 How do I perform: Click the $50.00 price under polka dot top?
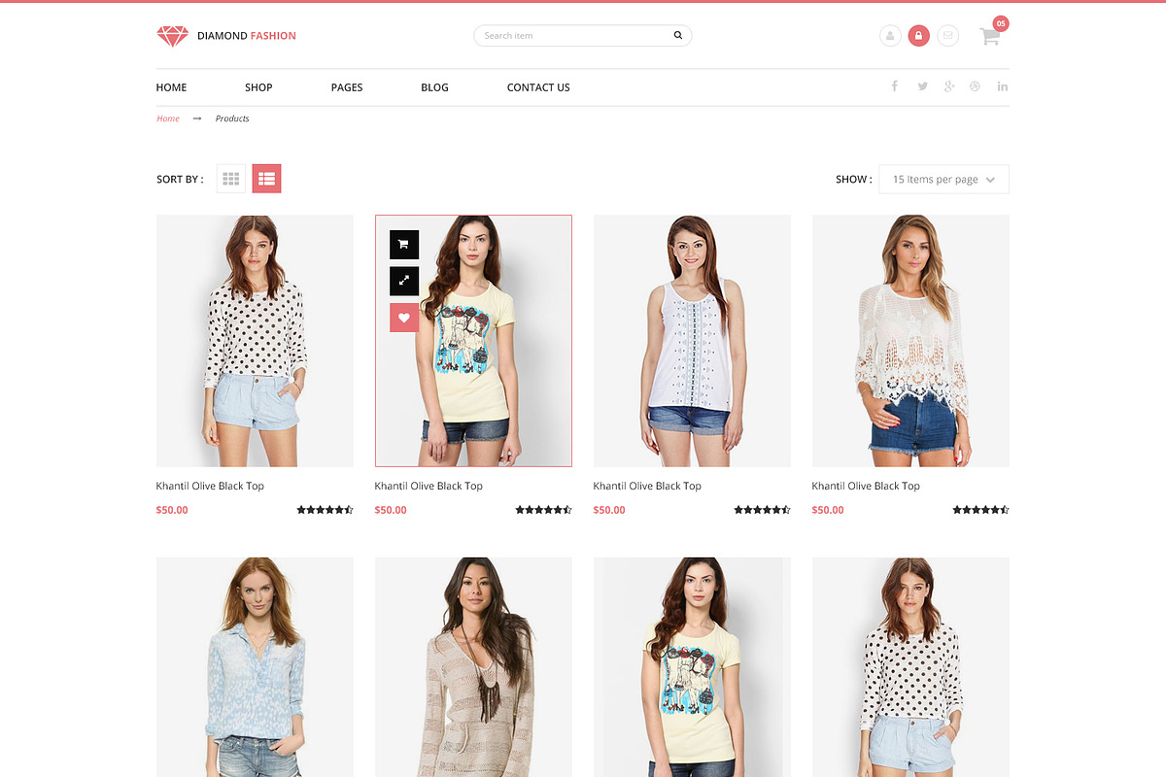(x=172, y=510)
